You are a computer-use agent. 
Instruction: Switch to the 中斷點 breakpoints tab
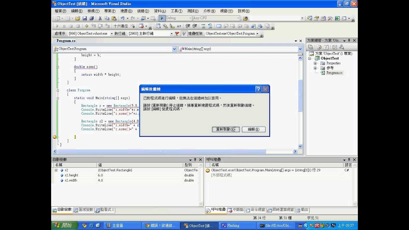pos(236,210)
